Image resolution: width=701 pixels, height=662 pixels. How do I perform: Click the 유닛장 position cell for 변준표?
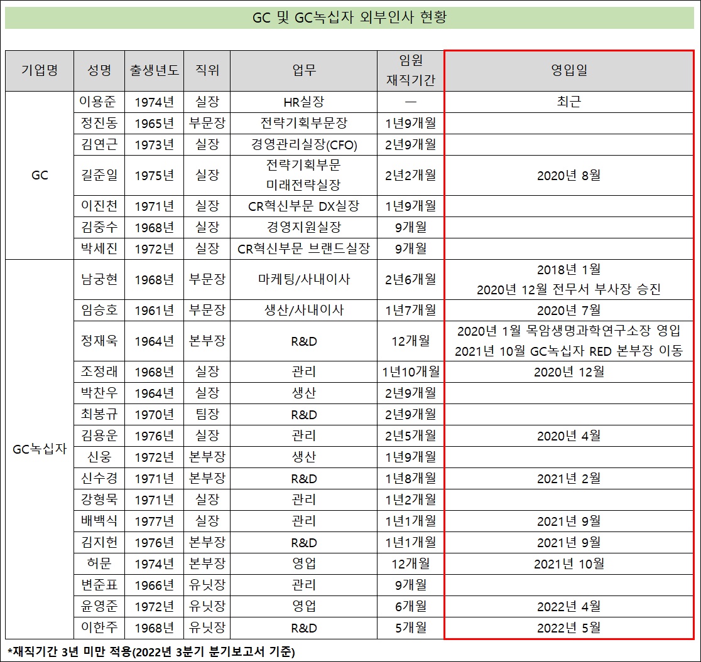(207, 585)
